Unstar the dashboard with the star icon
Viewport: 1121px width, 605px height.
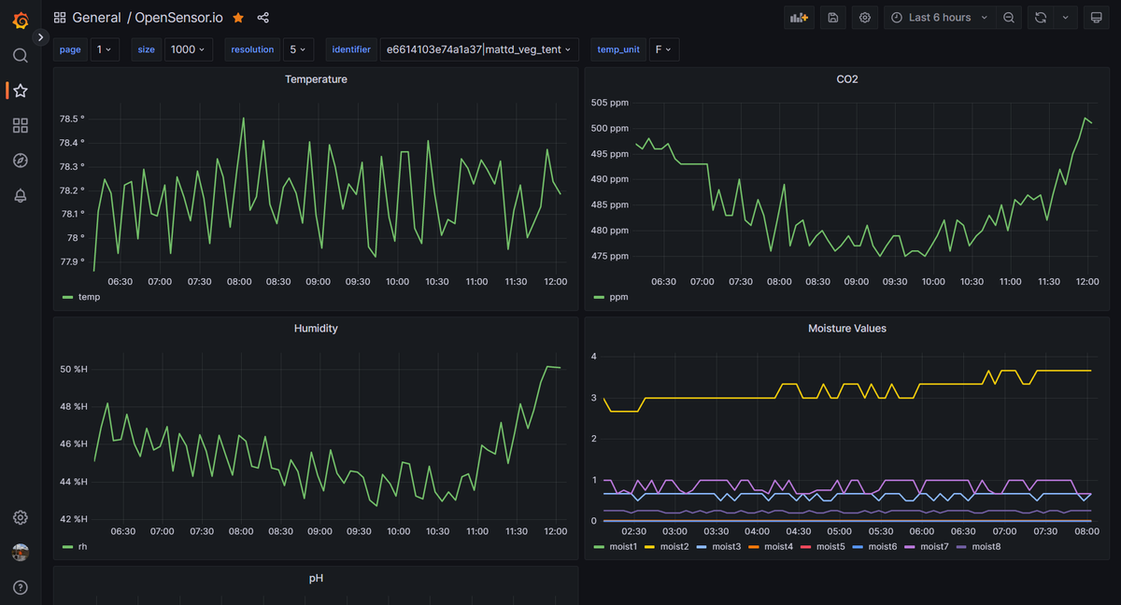coord(238,18)
